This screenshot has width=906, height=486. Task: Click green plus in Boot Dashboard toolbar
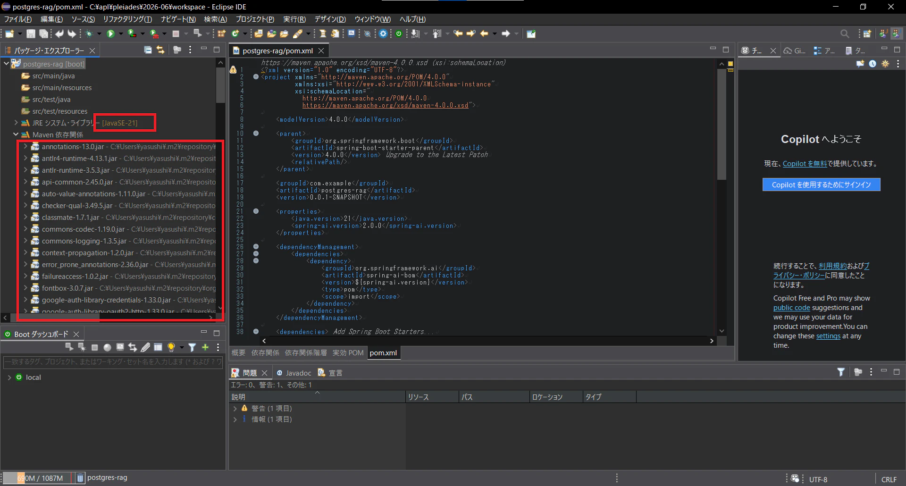[205, 347]
